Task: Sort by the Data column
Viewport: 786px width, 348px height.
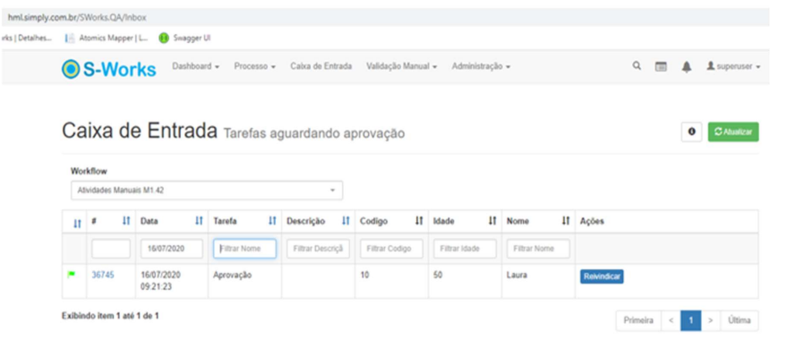Action: (199, 221)
